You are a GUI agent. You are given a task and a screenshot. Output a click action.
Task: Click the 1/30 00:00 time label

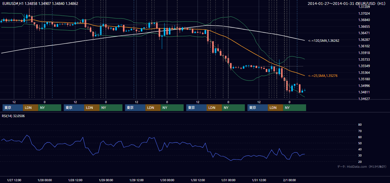click(167, 180)
